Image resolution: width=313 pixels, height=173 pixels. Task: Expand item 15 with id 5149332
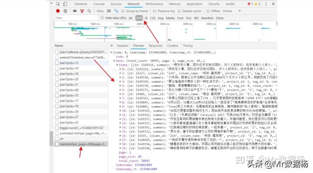pos(120,132)
